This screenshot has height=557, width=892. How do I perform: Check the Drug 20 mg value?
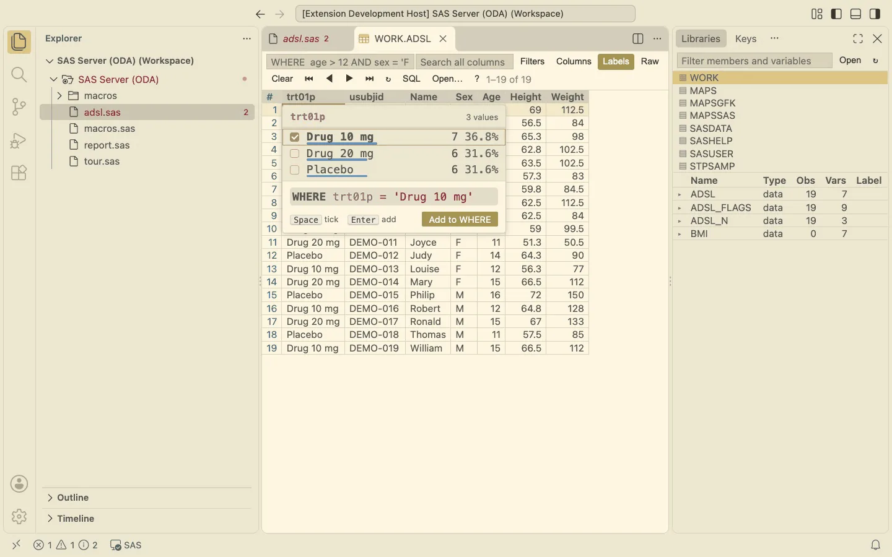[295, 153]
